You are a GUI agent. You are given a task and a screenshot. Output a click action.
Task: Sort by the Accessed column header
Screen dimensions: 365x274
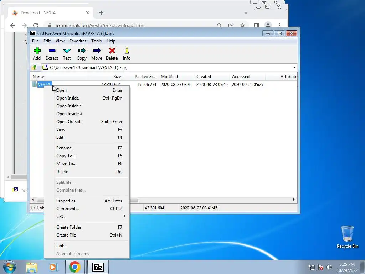247,77
